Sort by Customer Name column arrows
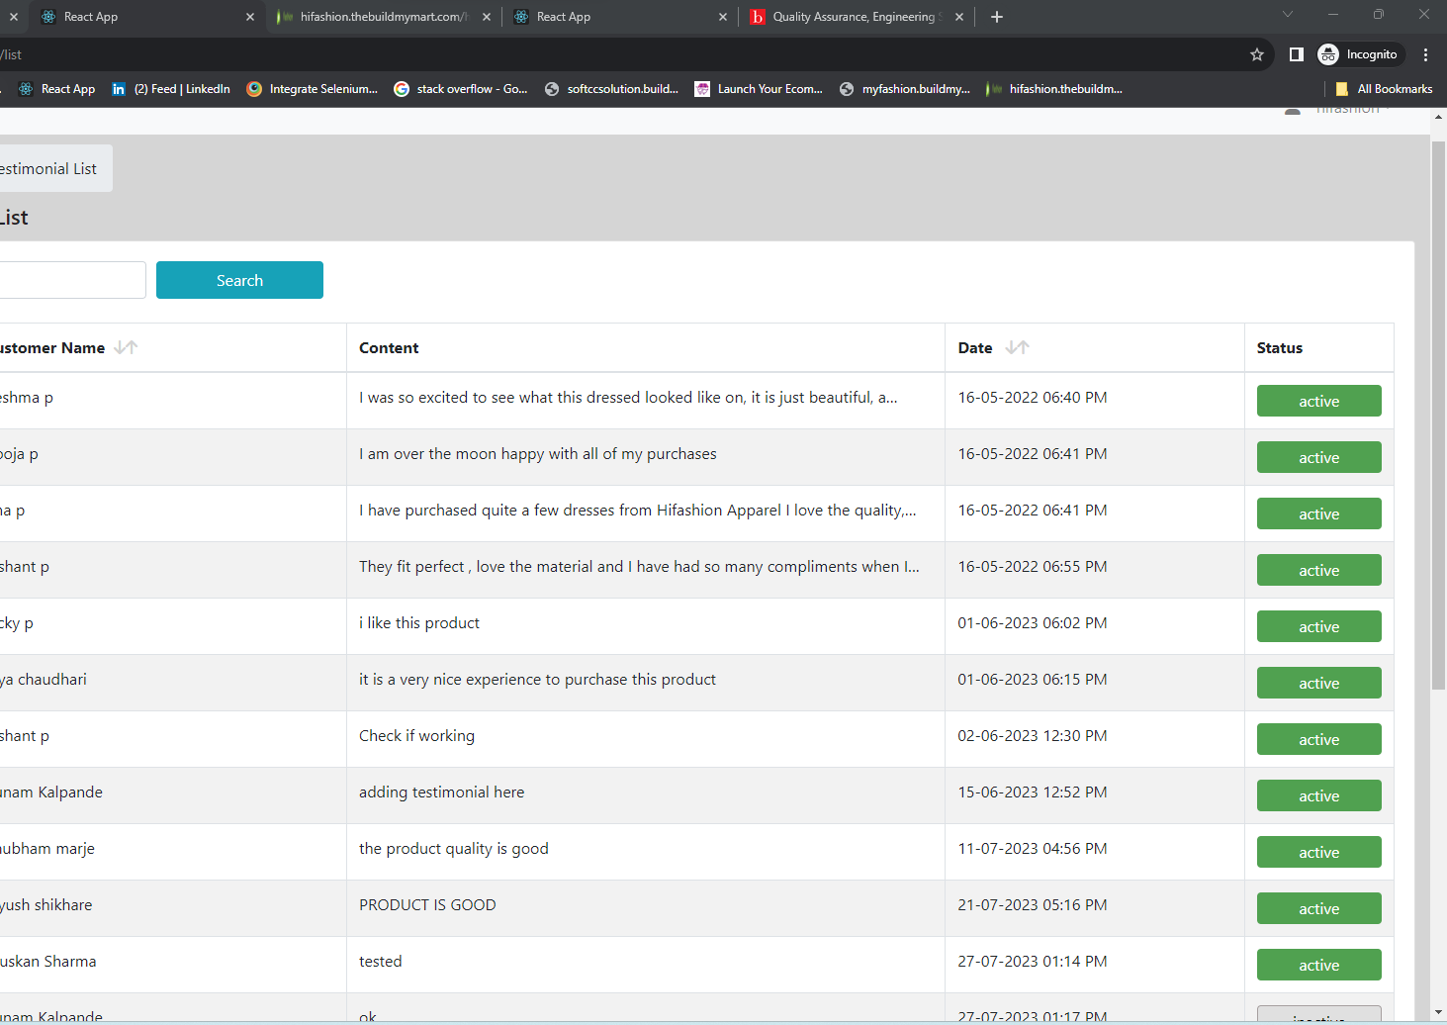Image resolution: width=1447 pixels, height=1025 pixels. coord(126,347)
